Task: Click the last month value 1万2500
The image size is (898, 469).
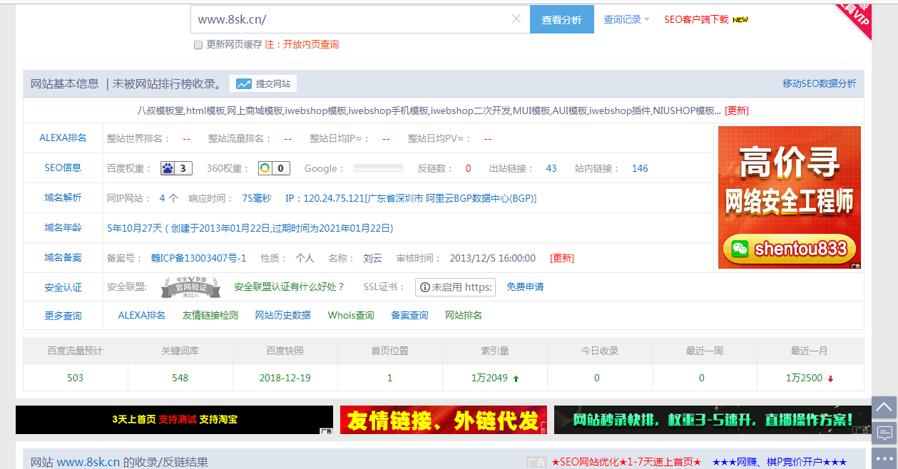Action: 804,378
